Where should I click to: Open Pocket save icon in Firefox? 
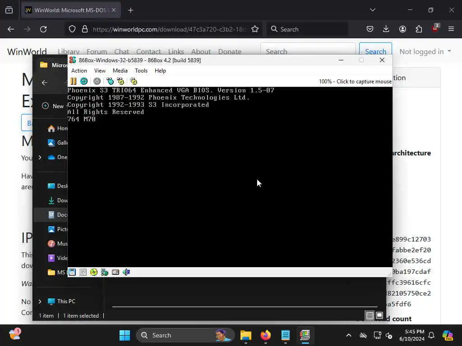370,29
